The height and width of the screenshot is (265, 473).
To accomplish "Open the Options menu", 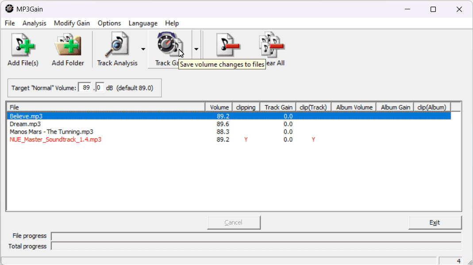I will (109, 23).
